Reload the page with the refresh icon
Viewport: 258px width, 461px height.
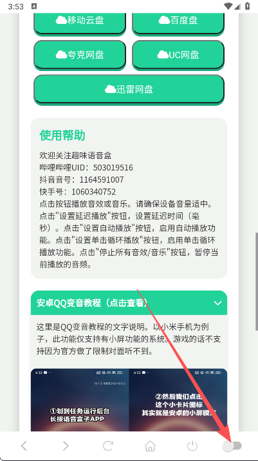pos(108,446)
